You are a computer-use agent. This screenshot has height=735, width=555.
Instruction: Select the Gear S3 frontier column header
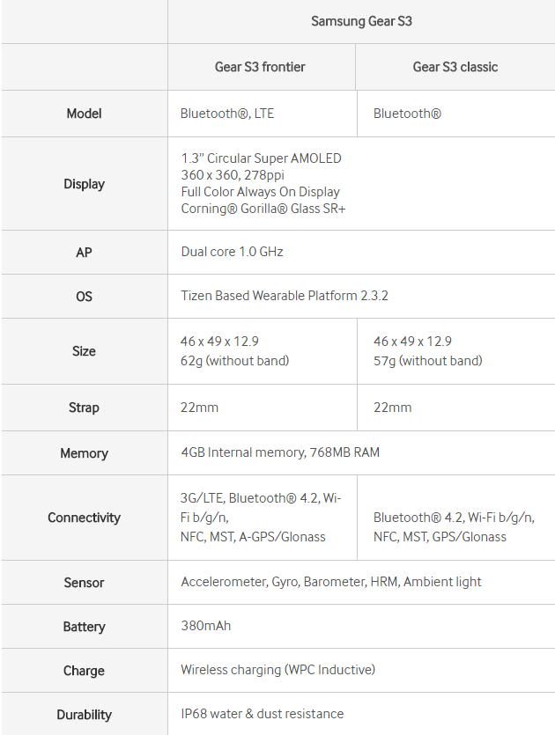tap(260, 67)
